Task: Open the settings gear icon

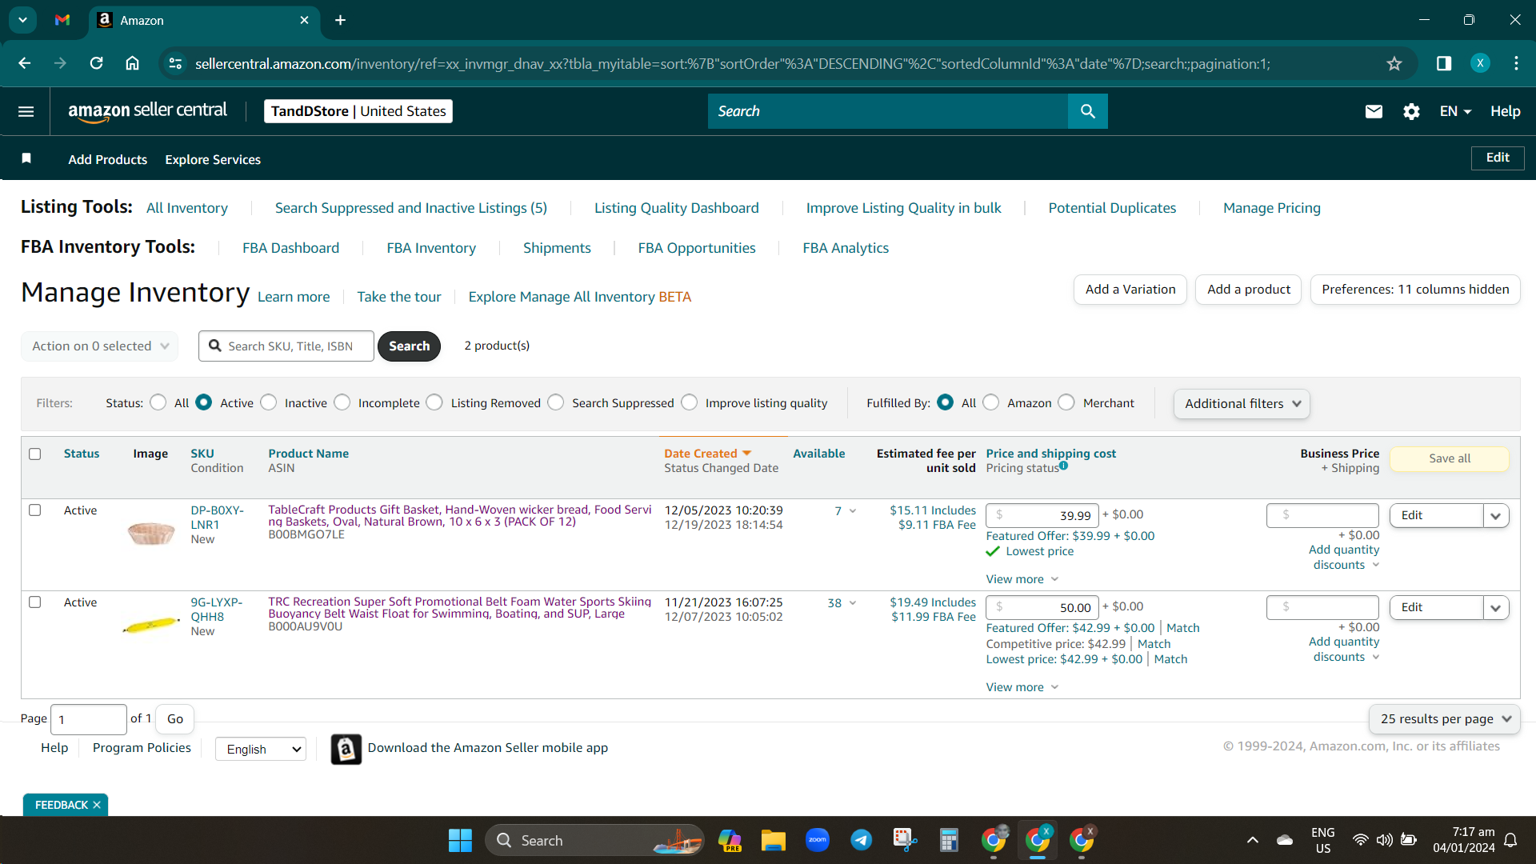Action: pos(1411,111)
